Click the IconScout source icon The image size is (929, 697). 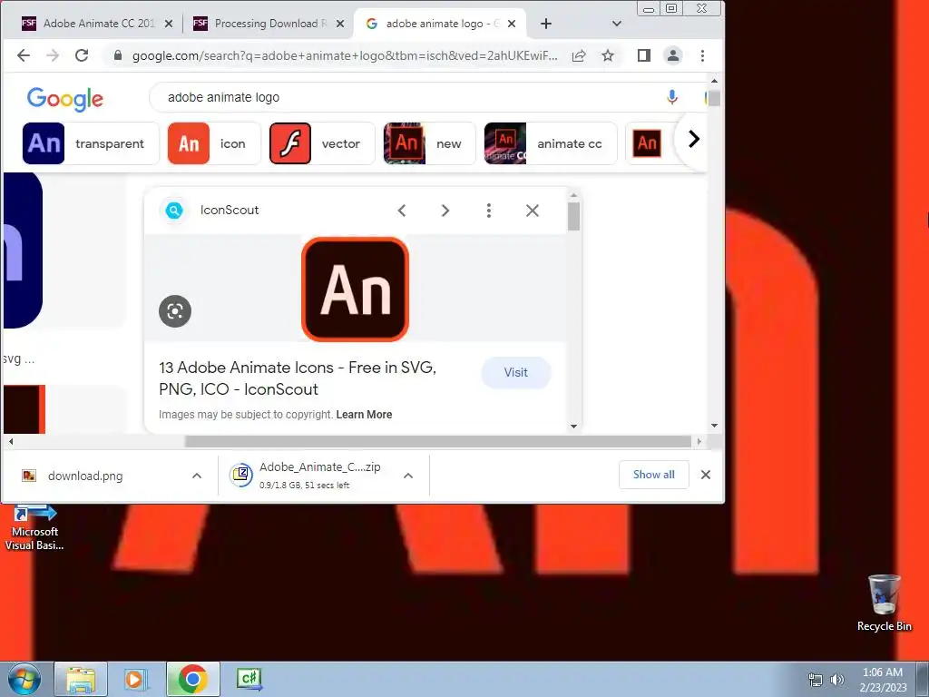click(x=174, y=211)
